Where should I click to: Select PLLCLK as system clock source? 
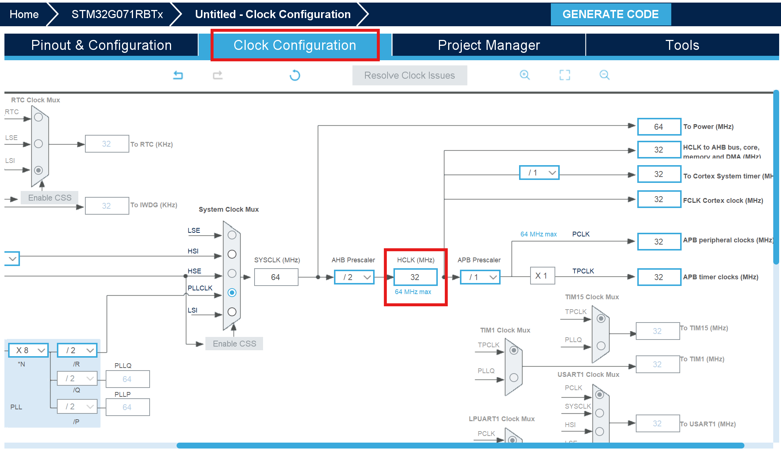point(232,293)
